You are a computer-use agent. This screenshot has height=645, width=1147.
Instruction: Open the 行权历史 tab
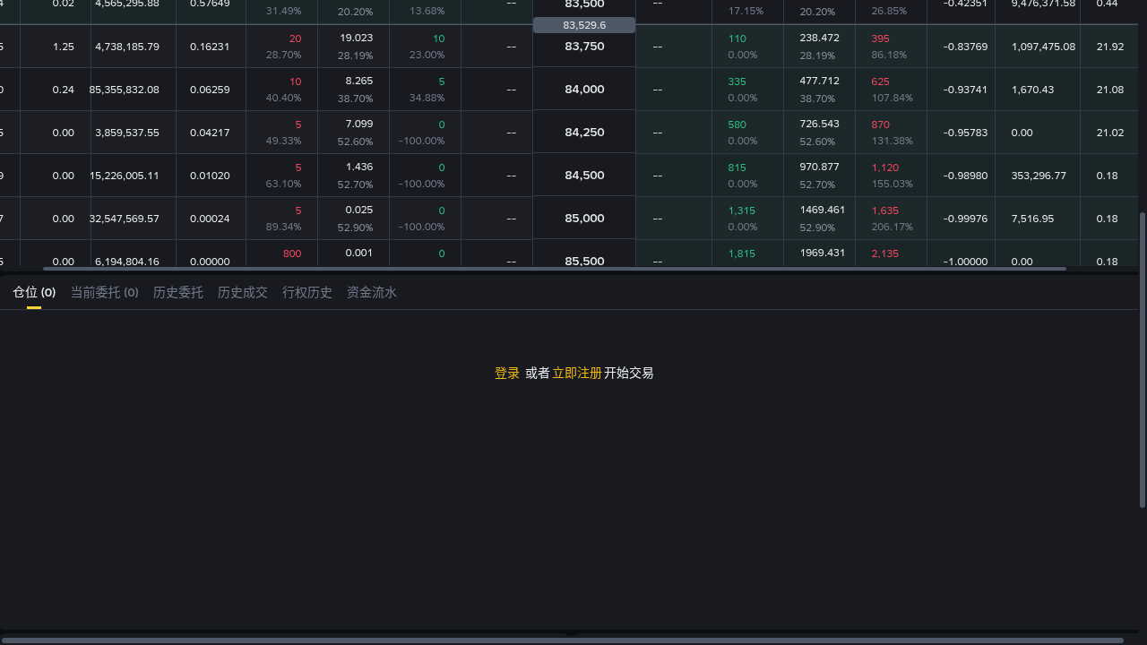coord(306,292)
